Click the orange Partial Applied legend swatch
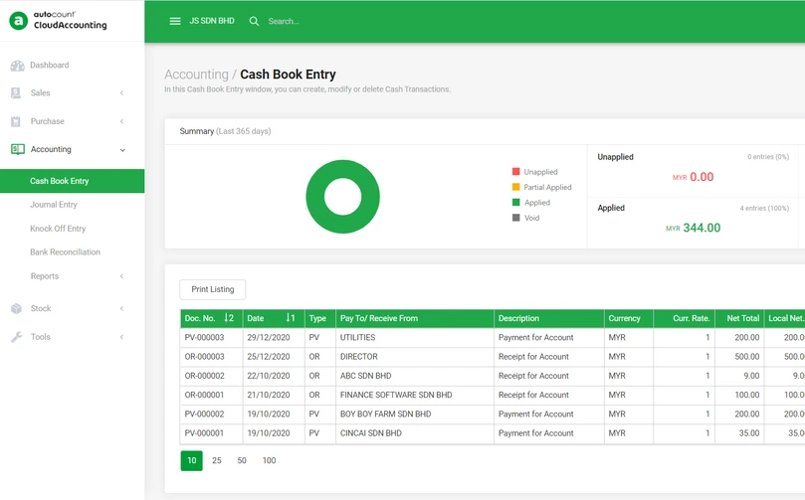Image resolution: width=805 pixels, height=500 pixels. pos(516,187)
